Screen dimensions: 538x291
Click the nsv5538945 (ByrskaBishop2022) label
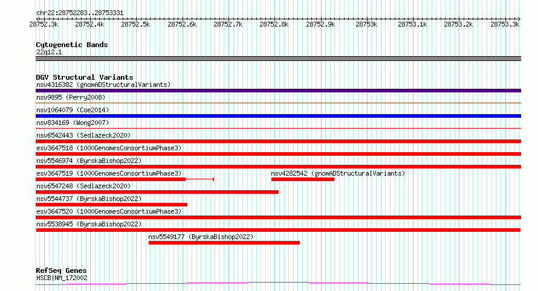point(89,224)
